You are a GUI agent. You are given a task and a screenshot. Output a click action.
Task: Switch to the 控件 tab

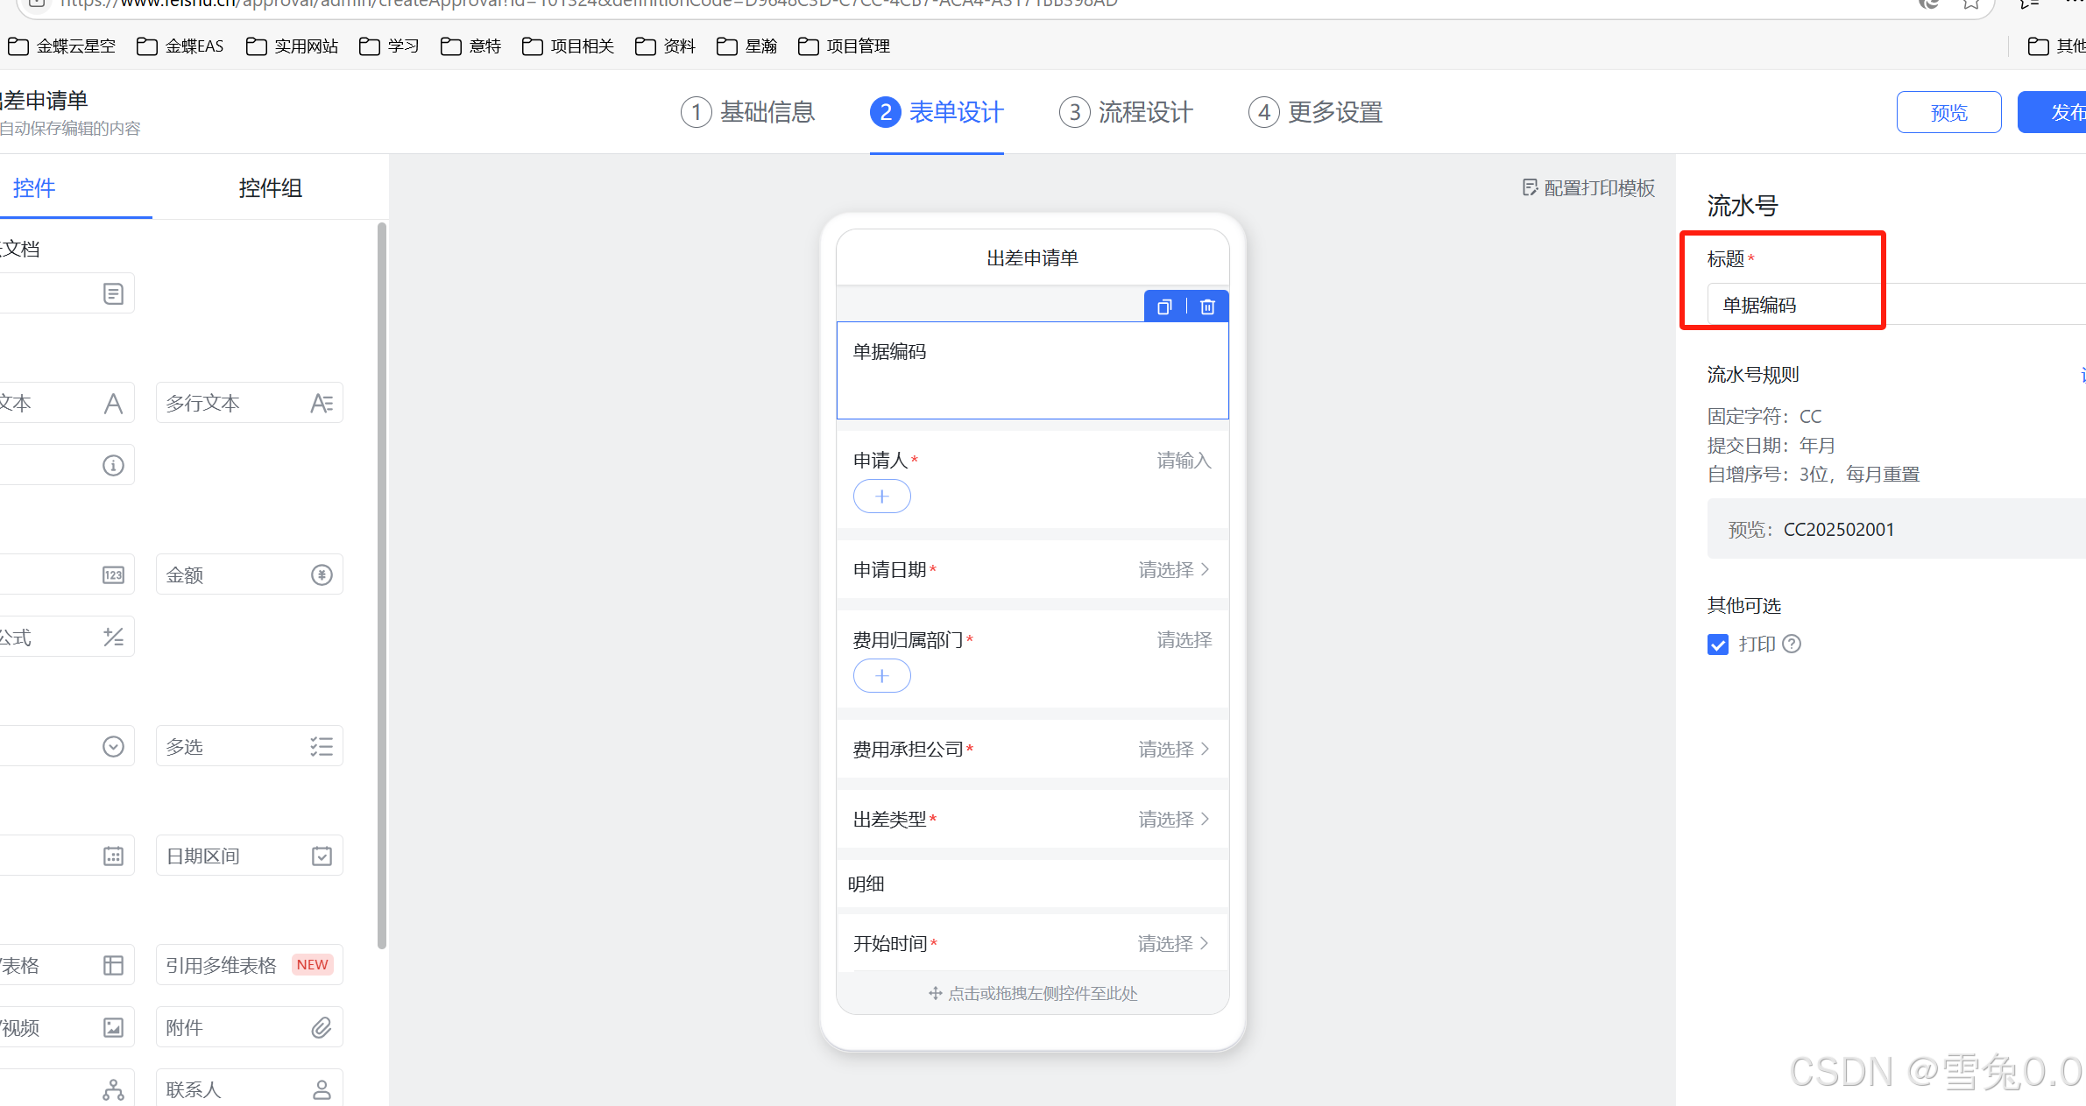tap(34, 187)
